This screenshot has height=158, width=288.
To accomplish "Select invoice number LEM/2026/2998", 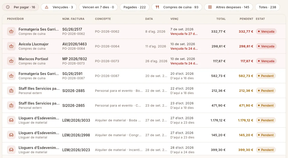I will (x=76, y=135).
